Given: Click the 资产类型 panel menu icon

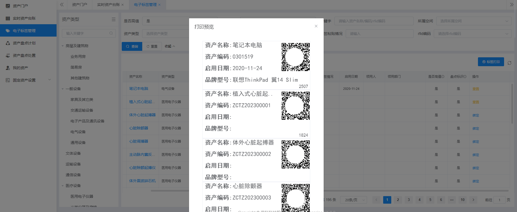Looking at the screenshot, I should tap(113, 19).
